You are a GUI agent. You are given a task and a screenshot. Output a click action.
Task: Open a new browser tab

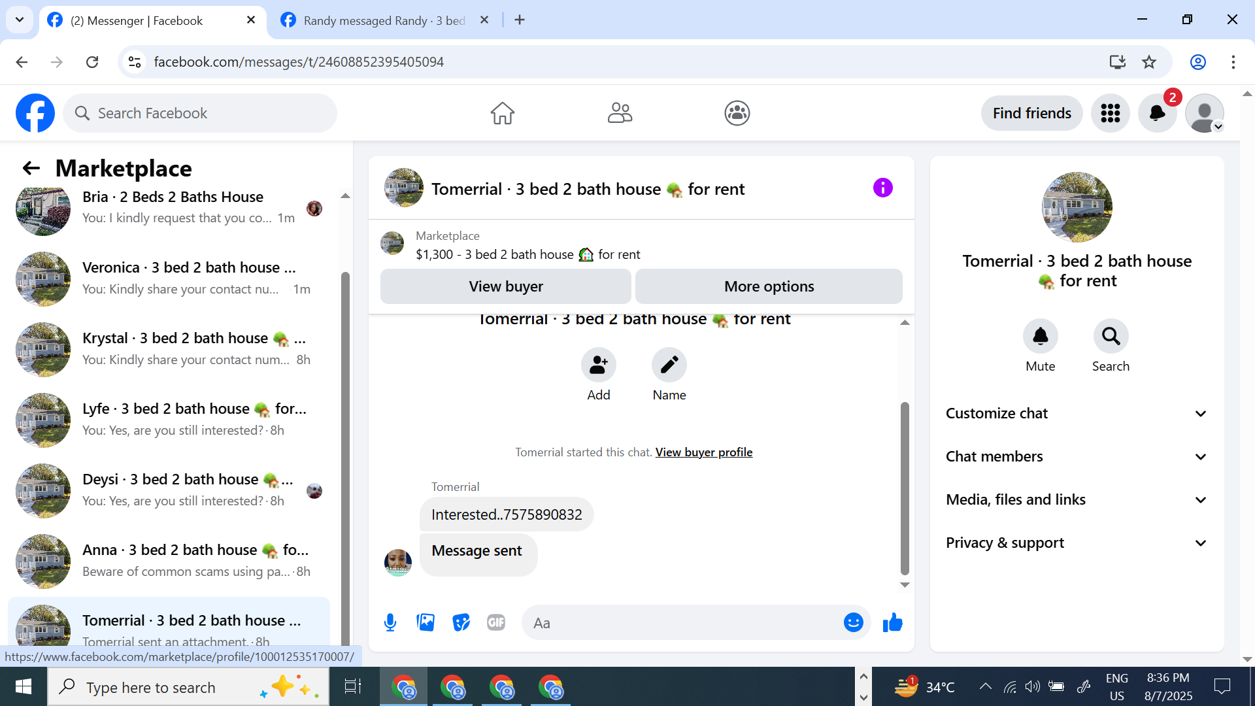[x=520, y=20]
